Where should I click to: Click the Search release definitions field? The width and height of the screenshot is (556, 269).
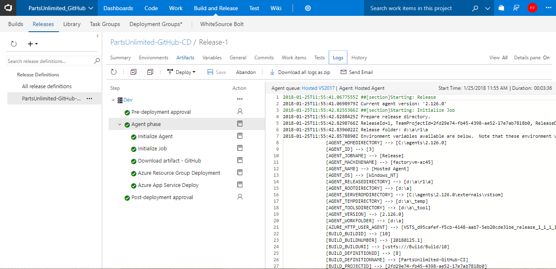point(50,61)
